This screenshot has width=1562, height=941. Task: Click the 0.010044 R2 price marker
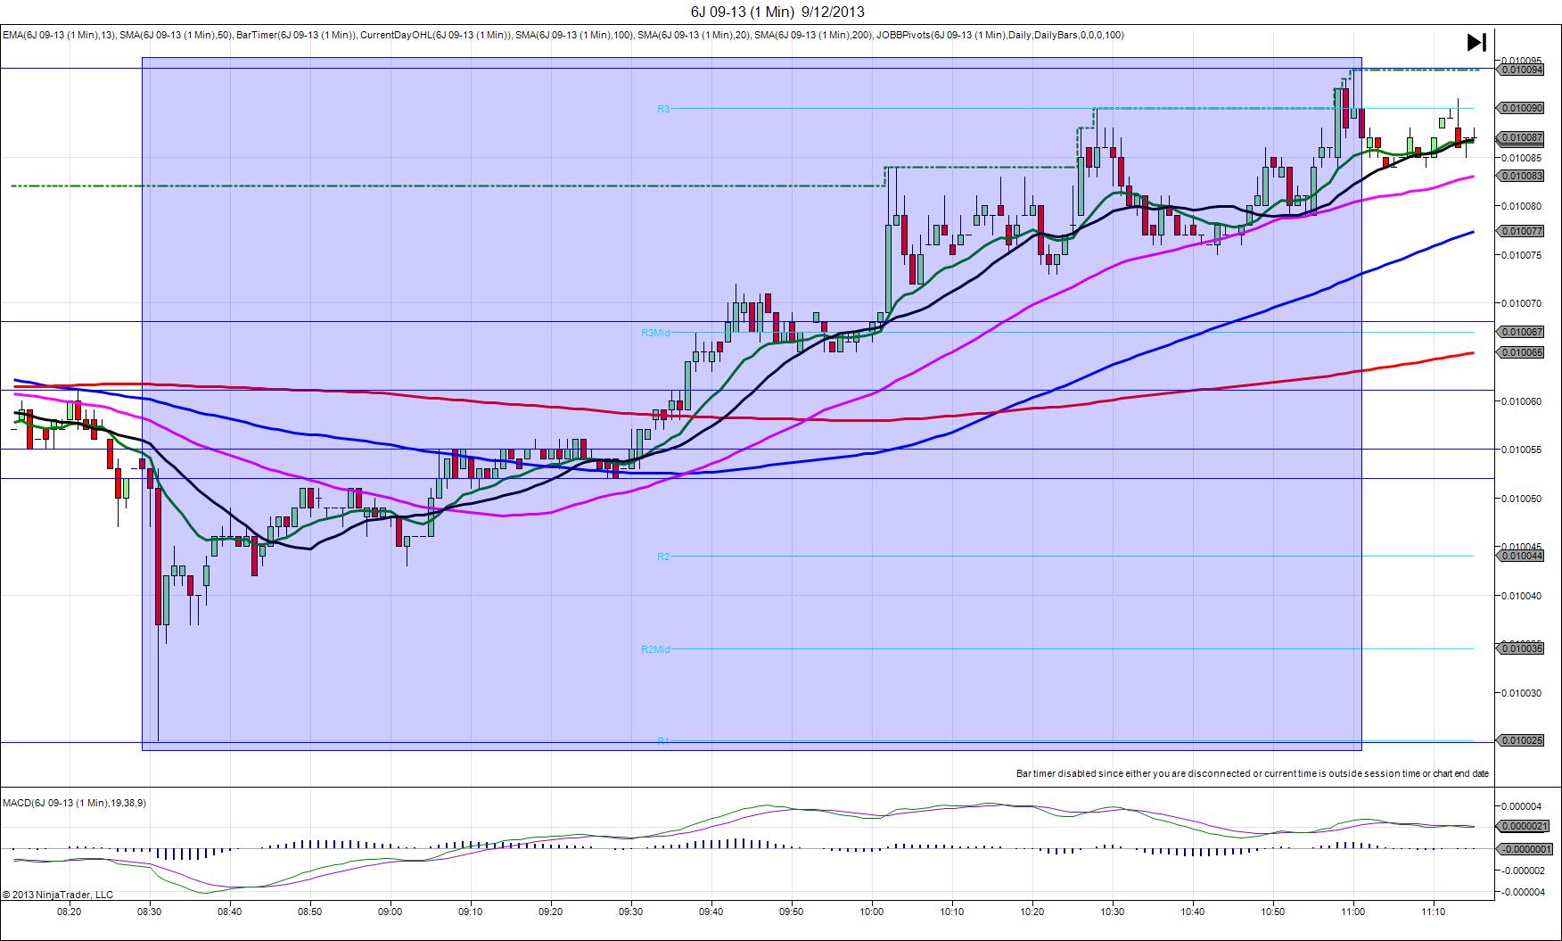1522,556
